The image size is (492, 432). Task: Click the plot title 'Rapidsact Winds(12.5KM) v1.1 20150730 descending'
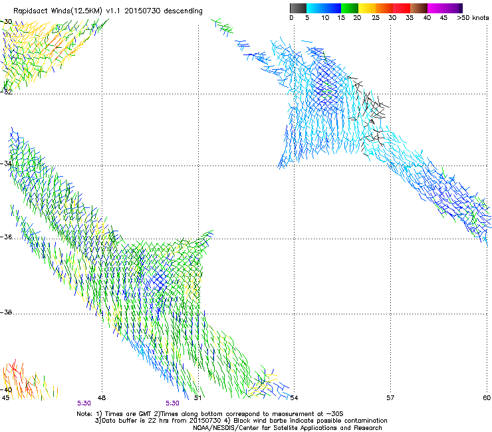pyautogui.click(x=108, y=11)
